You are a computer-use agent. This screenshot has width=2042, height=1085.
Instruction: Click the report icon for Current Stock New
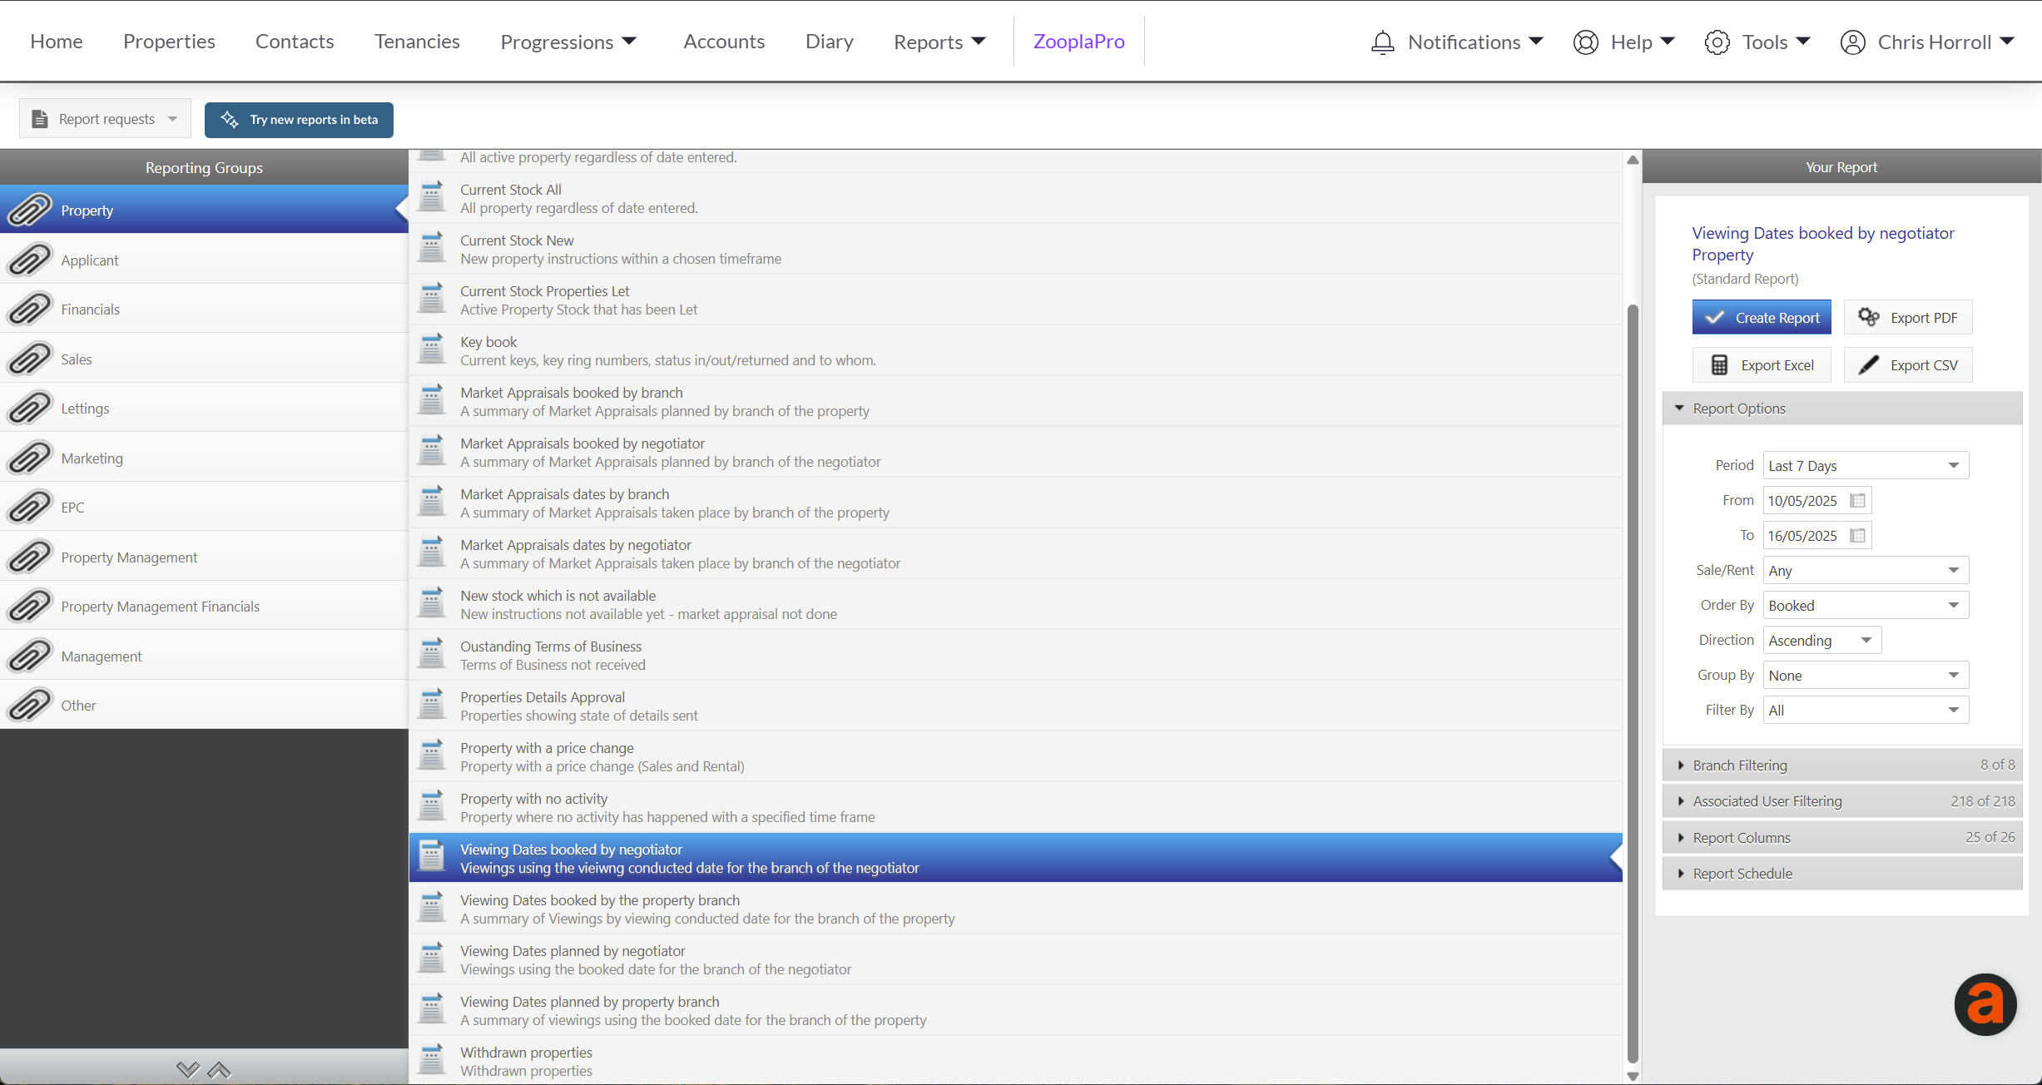[431, 248]
